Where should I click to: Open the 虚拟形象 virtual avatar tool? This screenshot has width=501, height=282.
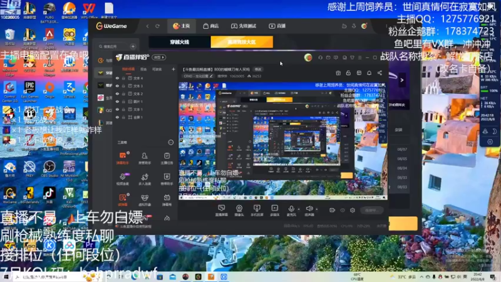145,200
